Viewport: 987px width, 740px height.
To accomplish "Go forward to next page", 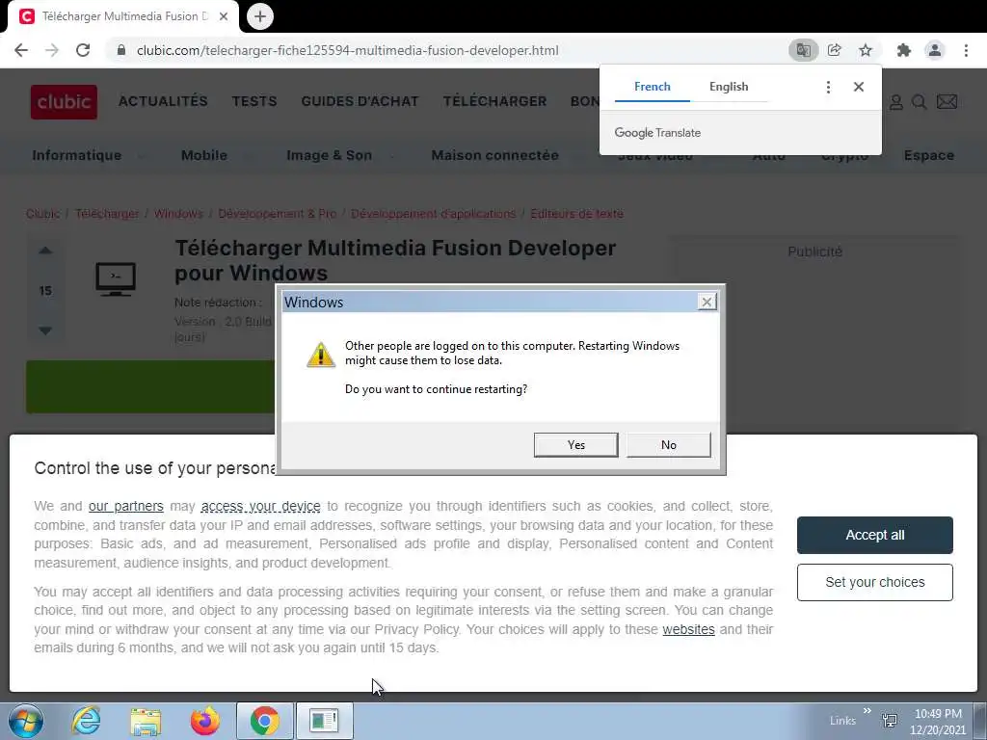I will click(52, 50).
